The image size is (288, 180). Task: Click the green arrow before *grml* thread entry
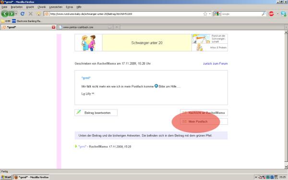coord(76,146)
